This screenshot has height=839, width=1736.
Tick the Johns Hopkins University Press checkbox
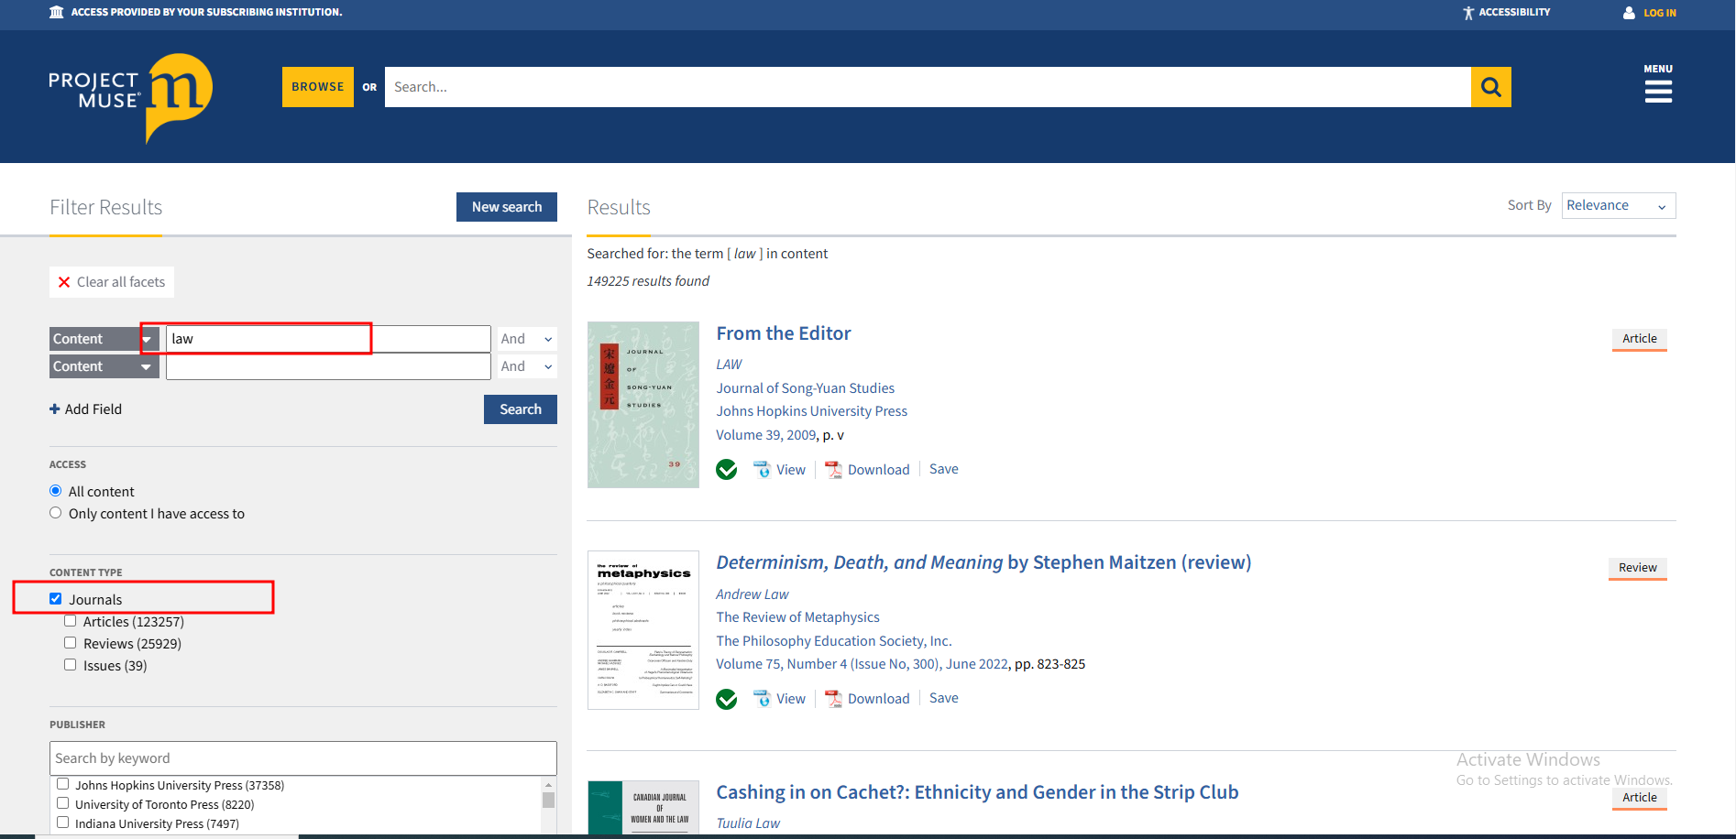(x=63, y=784)
